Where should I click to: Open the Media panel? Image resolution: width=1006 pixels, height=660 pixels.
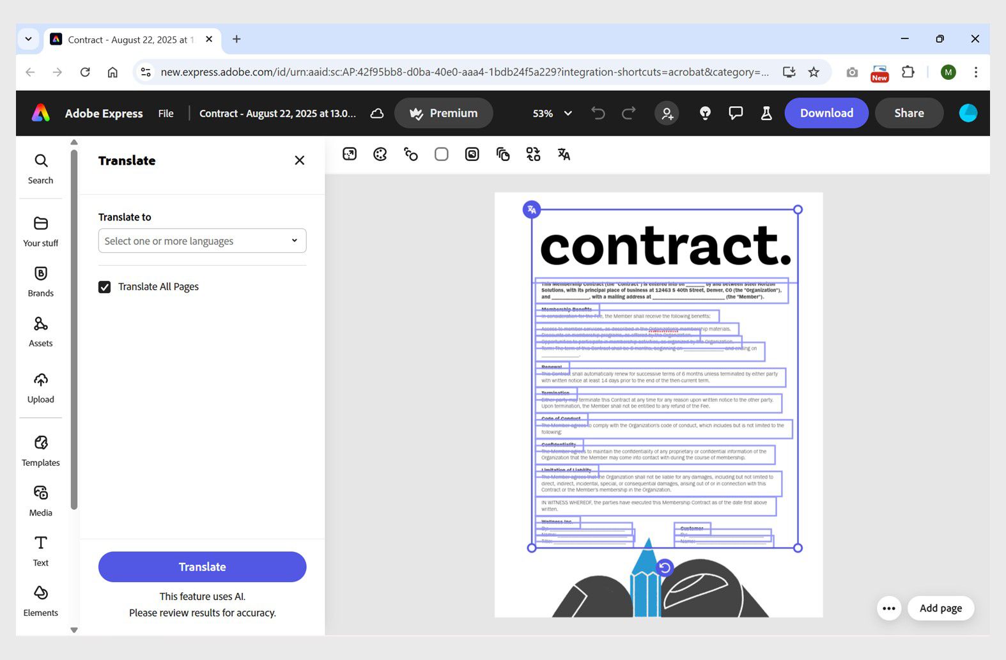coord(40,501)
